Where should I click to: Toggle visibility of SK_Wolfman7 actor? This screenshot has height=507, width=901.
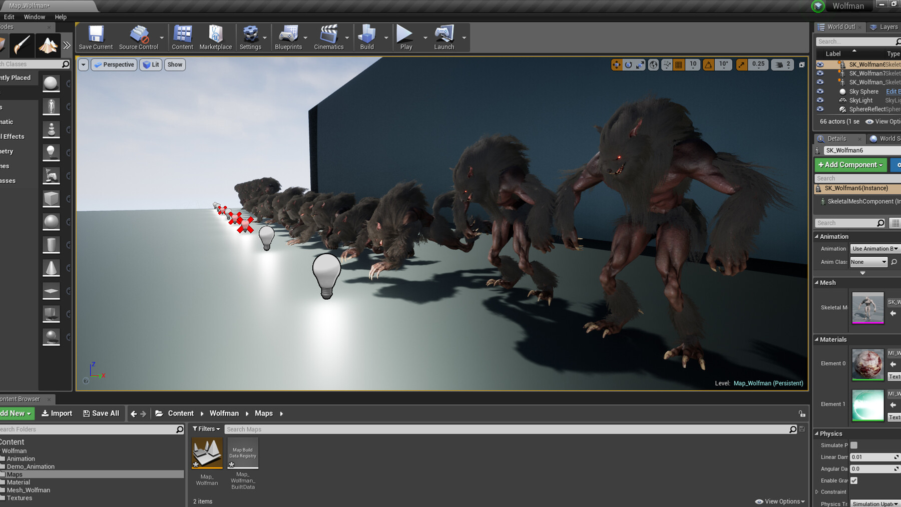[820, 73]
